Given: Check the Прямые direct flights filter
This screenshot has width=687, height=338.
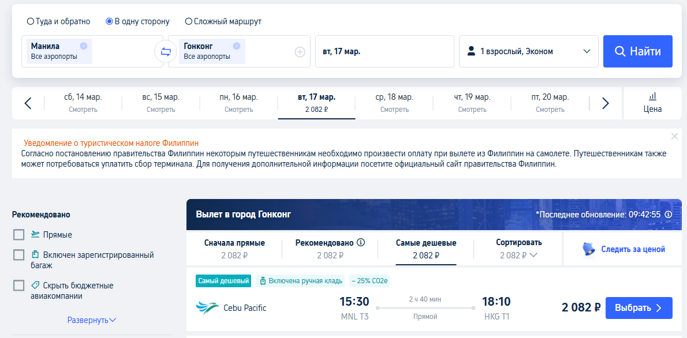Looking at the screenshot, I should (18, 235).
